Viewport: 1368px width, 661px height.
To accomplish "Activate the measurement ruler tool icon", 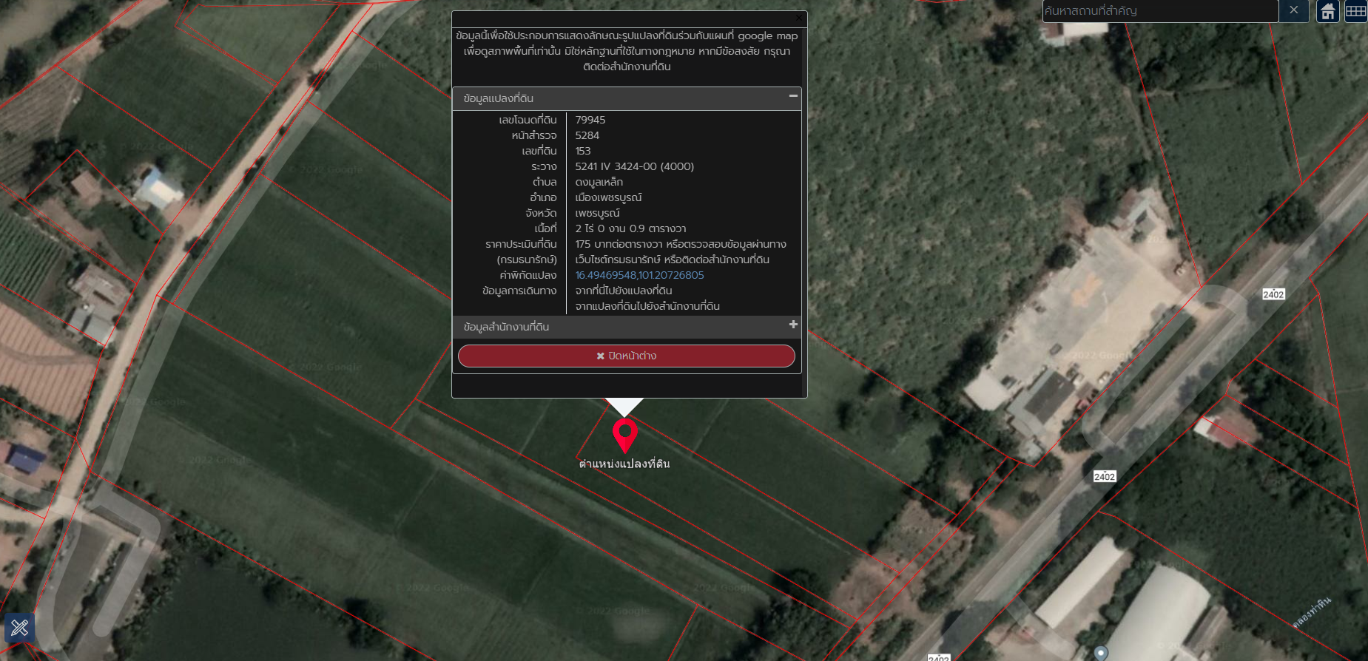I will (x=19, y=628).
